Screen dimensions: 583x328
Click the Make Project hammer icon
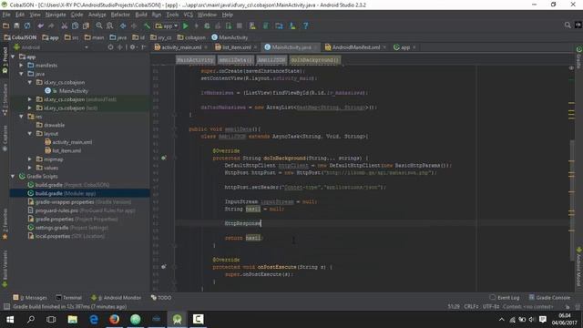(147, 26)
